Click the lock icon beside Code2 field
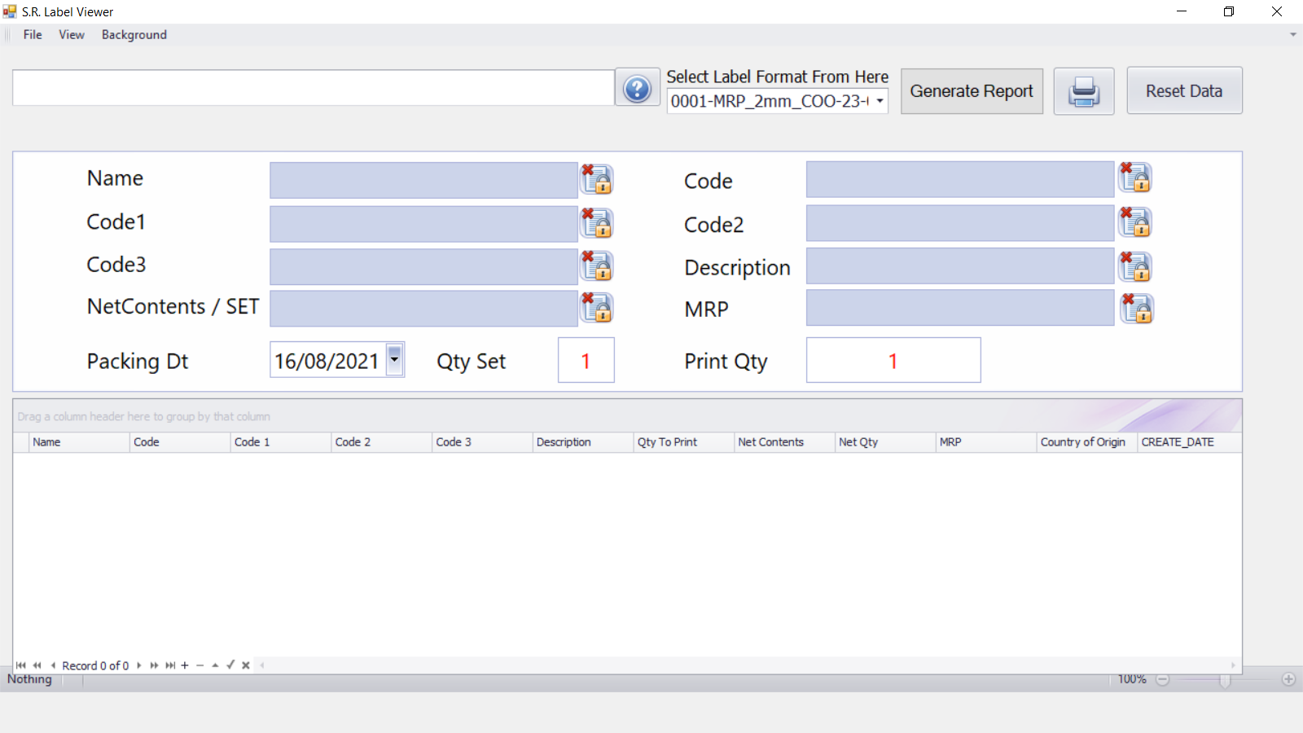The height and width of the screenshot is (733, 1303). (x=1135, y=222)
